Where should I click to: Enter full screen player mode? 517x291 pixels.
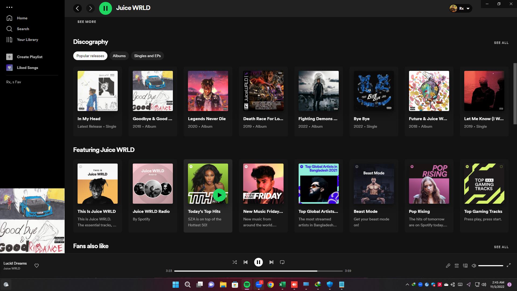509,265
